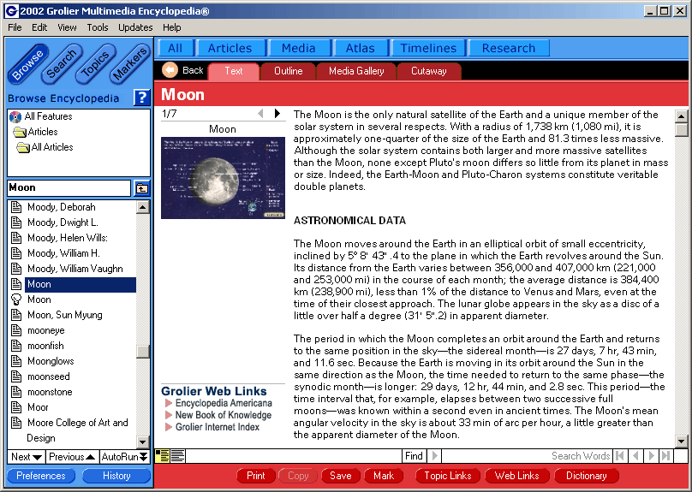
Task: Select the Moody, William Vaughn article
Action: (75, 269)
